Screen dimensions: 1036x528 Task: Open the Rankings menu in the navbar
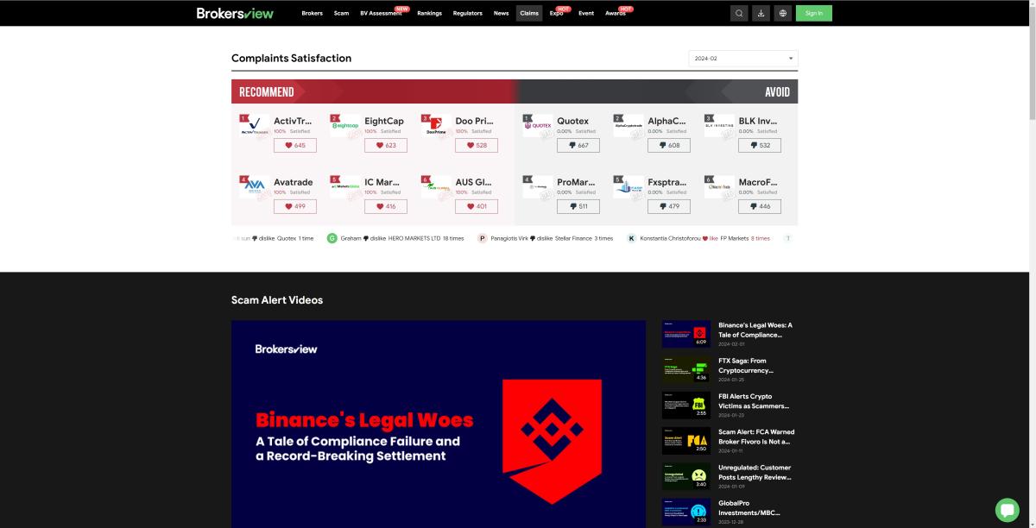tap(429, 13)
